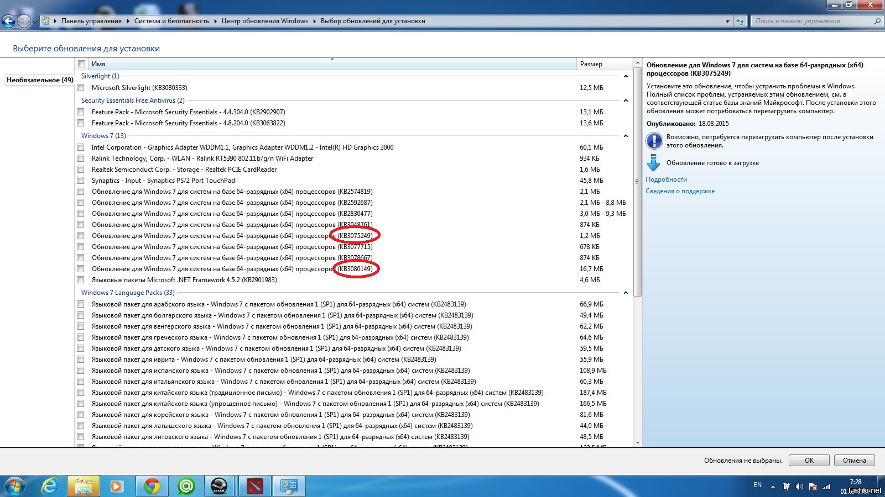Click the Отмена button
The width and height of the screenshot is (885, 497).
855,461
